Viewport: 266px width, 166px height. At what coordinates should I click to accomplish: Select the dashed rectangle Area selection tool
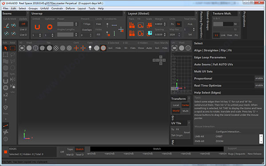coord(12,48)
